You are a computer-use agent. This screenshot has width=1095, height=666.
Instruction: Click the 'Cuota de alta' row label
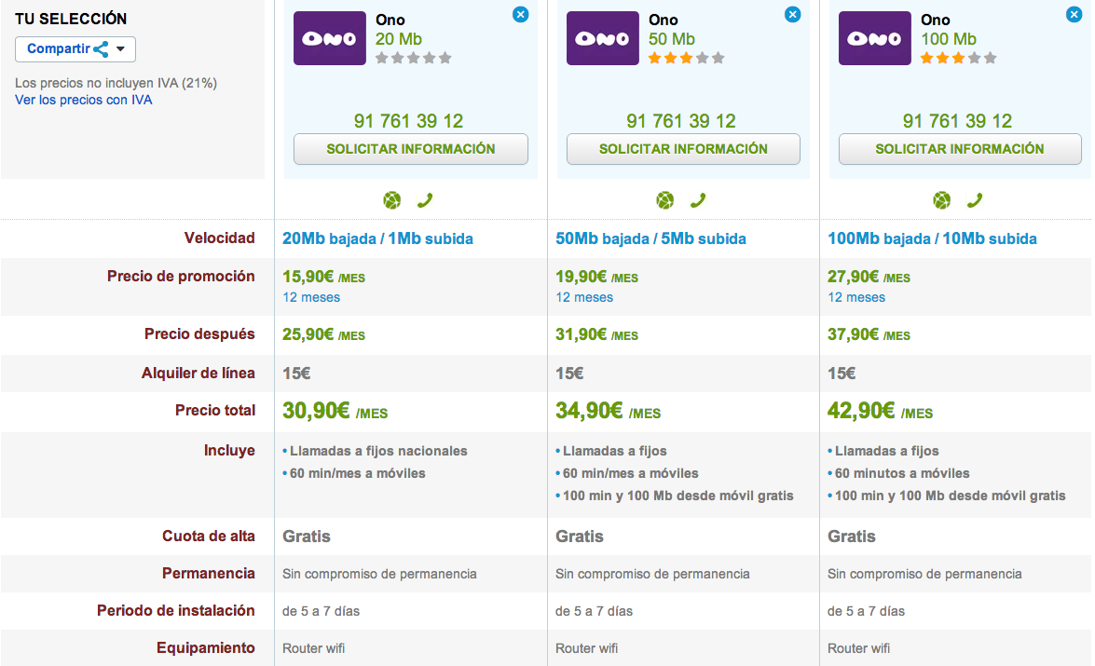point(209,537)
